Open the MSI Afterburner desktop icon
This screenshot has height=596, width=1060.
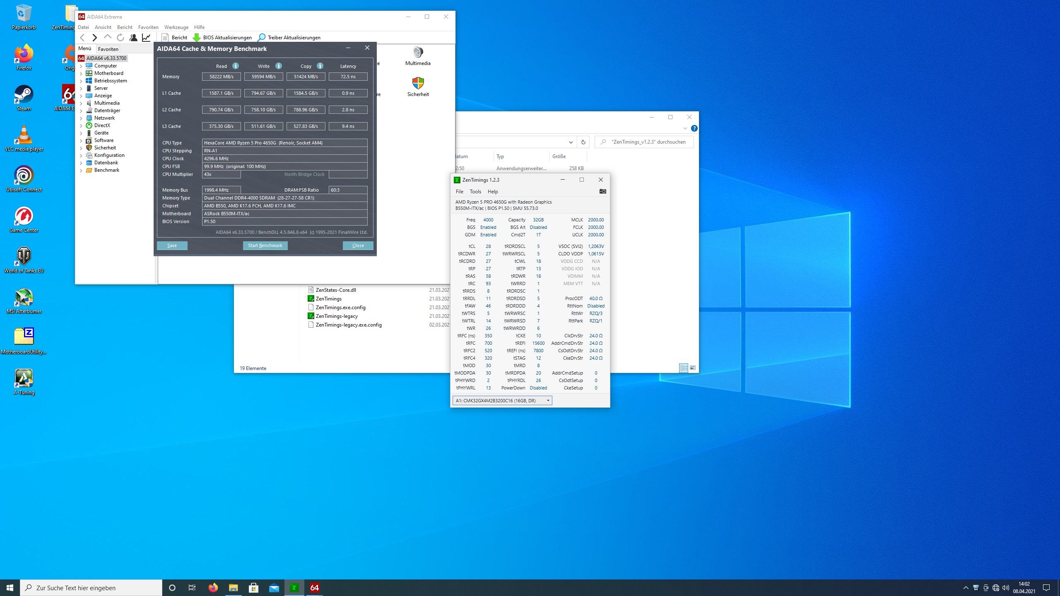tap(24, 301)
